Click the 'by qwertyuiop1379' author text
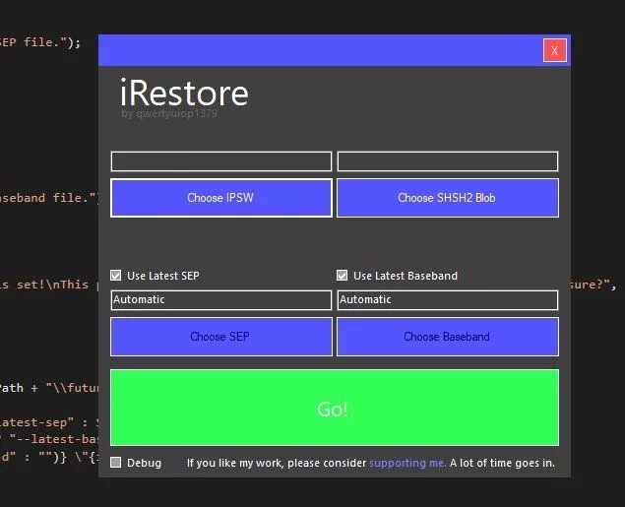The image size is (625, 507). pyautogui.click(x=169, y=113)
